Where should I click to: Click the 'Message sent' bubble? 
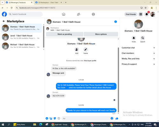pyautogui.click(x=59, y=73)
